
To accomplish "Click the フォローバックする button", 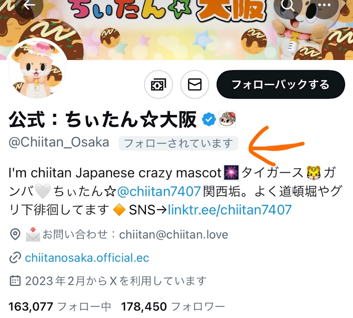I will [x=281, y=84].
